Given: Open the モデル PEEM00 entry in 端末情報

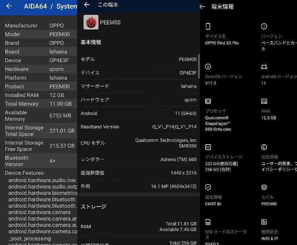Looking at the screenshot, I should (269, 200).
